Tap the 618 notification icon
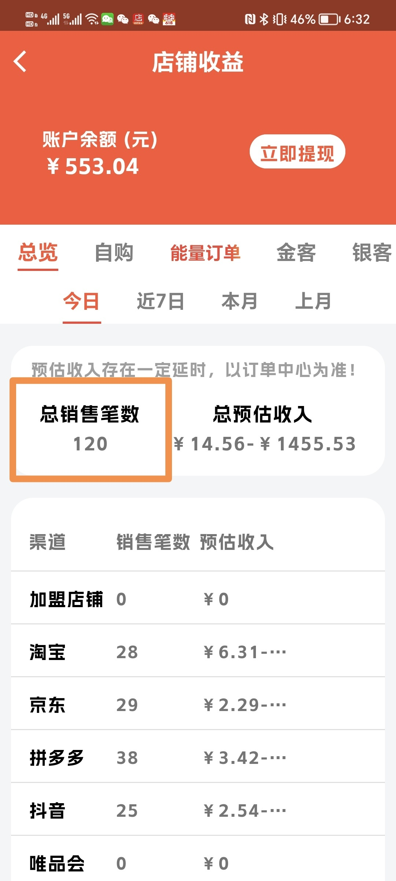396x881 pixels. click(x=169, y=19)
